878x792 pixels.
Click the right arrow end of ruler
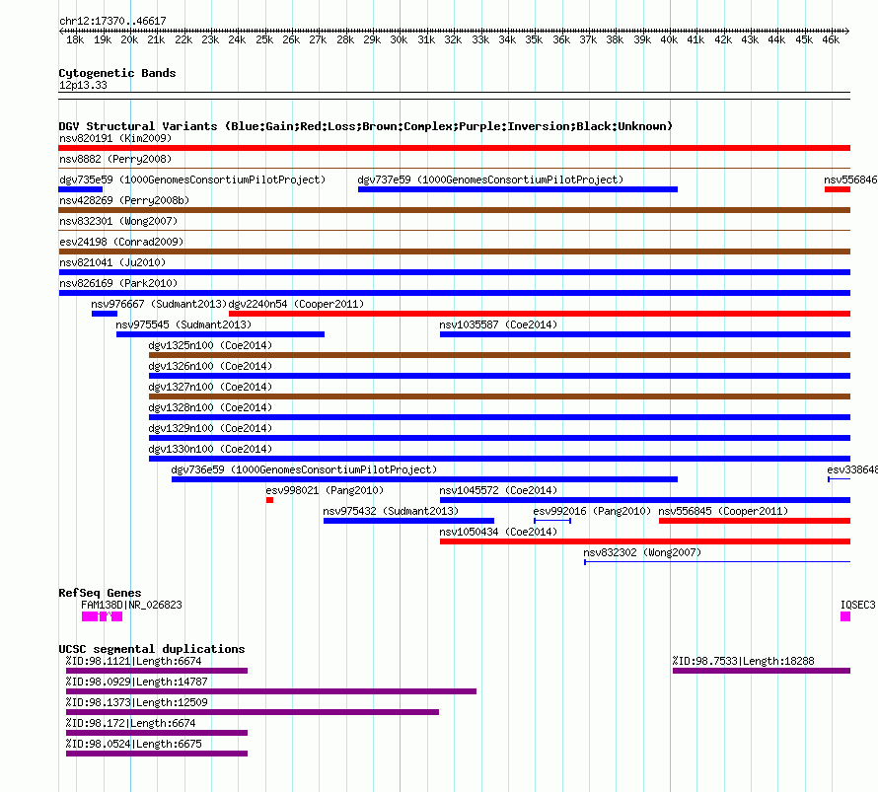click(847, 32)
